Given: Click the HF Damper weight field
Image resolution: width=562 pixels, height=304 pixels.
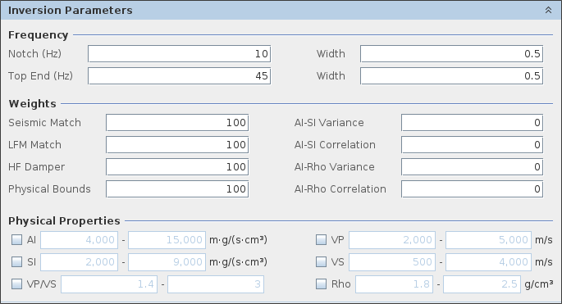Looking at the screenshot, I should pos(177,167).
